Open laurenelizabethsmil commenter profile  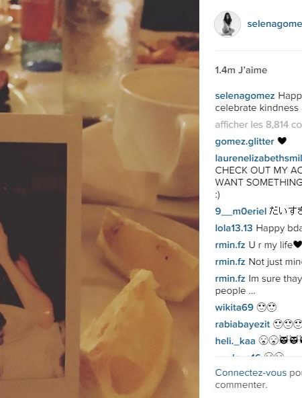258,158
